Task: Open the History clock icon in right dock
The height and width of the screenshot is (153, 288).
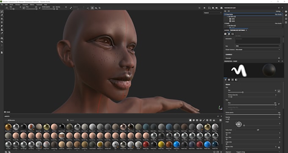Action: (286, 19)
